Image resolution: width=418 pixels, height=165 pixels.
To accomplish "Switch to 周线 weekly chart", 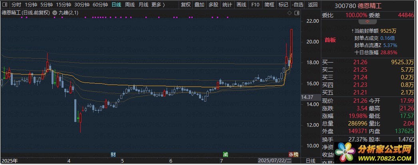I will [x=130, y=4].
